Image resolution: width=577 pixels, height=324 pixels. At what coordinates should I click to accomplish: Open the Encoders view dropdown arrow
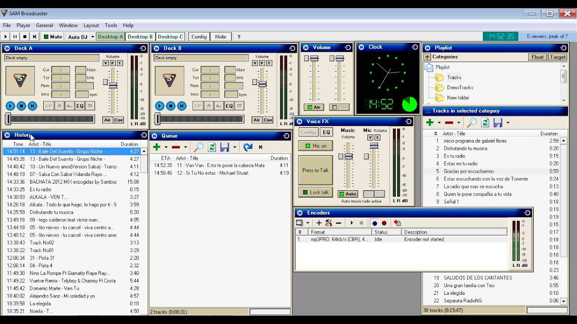308,223
